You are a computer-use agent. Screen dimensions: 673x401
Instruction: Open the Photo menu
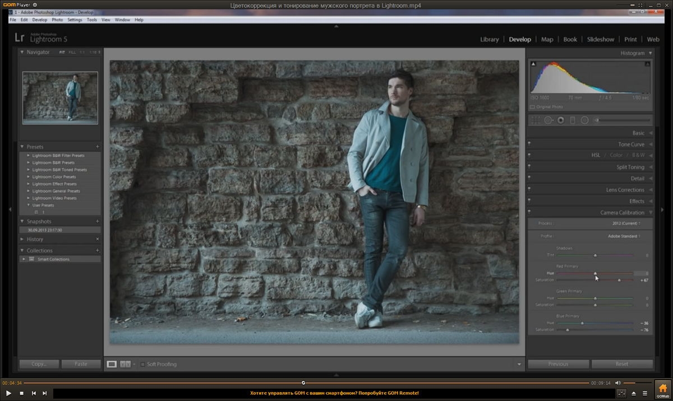(x=57, y=20)
